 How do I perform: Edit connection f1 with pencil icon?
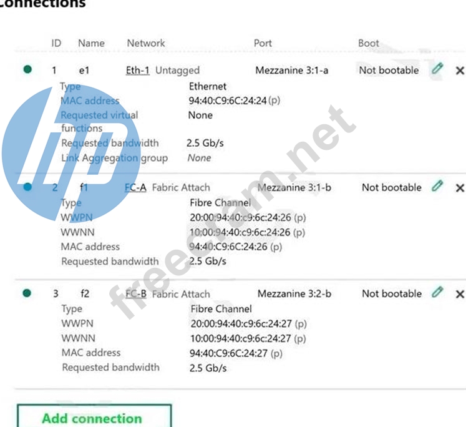[x=438, y=186]
